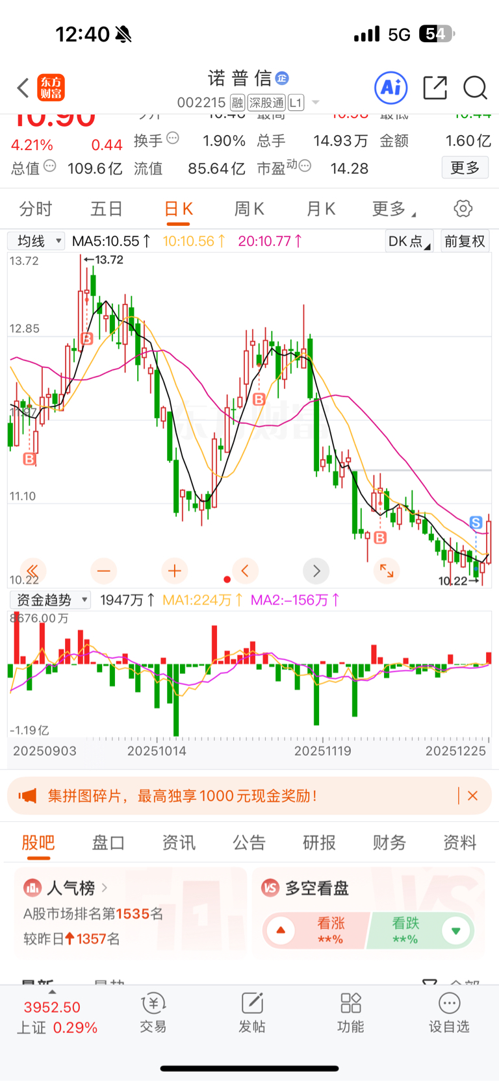Expand chart to fullscreen icon
Viewport: 499px width, 1081px height.
[x=387, y=571]
